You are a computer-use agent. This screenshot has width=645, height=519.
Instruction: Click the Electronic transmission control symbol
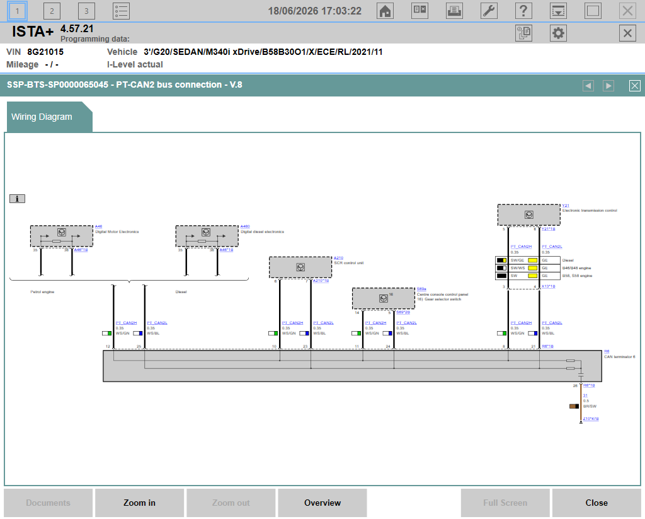point(529,214)
